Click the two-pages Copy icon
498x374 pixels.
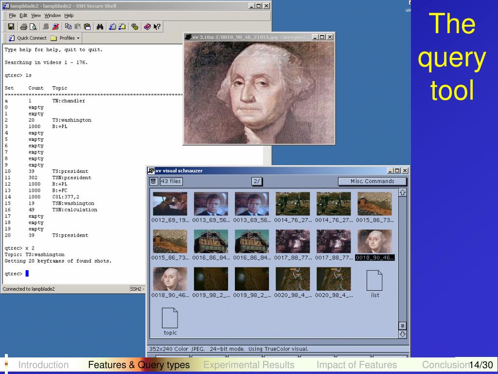68,27
